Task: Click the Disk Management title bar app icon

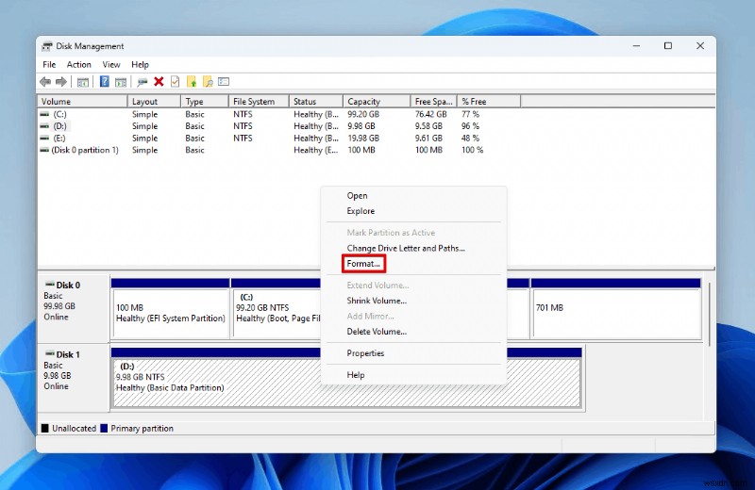Action: (46, 46)
